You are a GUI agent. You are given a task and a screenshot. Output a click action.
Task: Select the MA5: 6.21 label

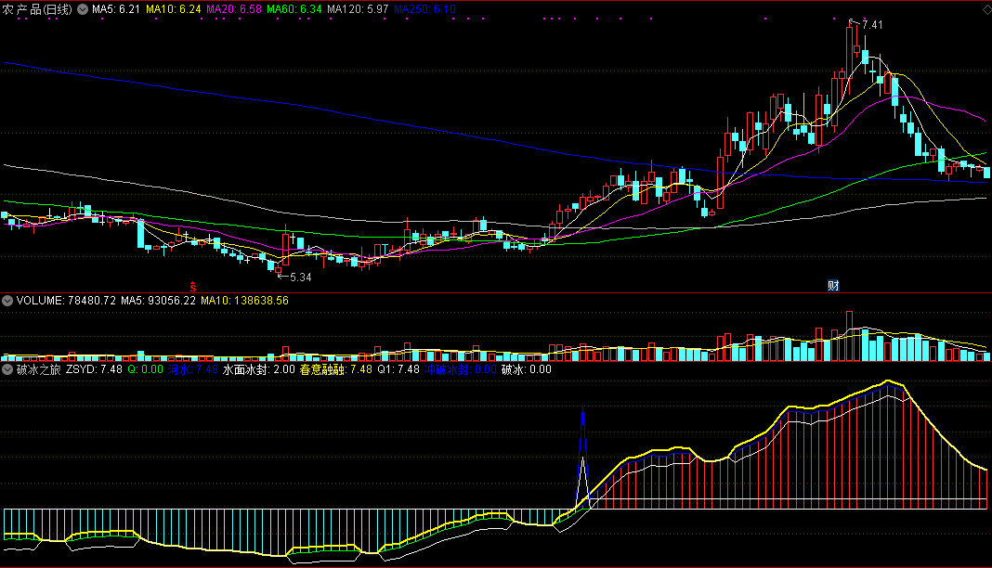coord(116,9)
